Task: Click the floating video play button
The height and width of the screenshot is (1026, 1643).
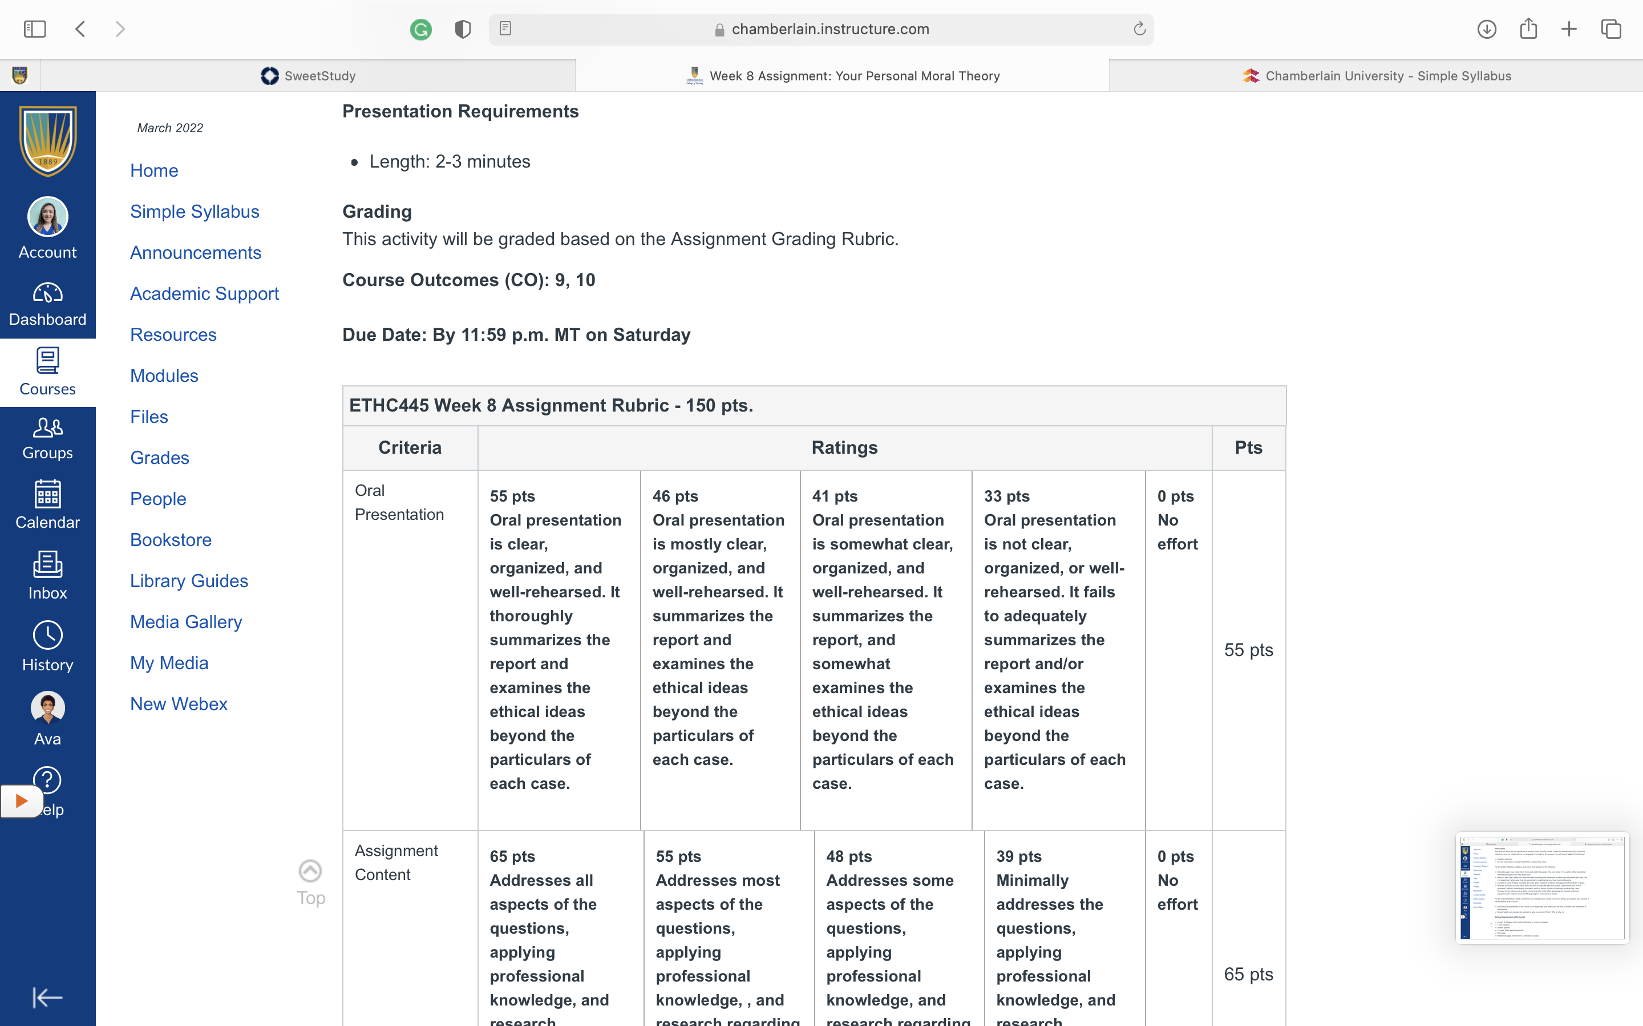Action: [x=21, y=801]
